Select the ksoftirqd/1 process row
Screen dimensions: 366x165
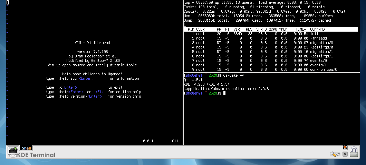[271, 56]
